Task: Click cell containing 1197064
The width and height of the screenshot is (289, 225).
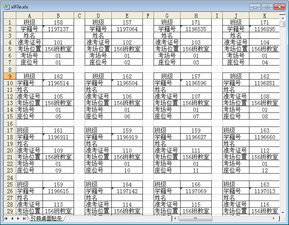Action: [x=127, y=29]
